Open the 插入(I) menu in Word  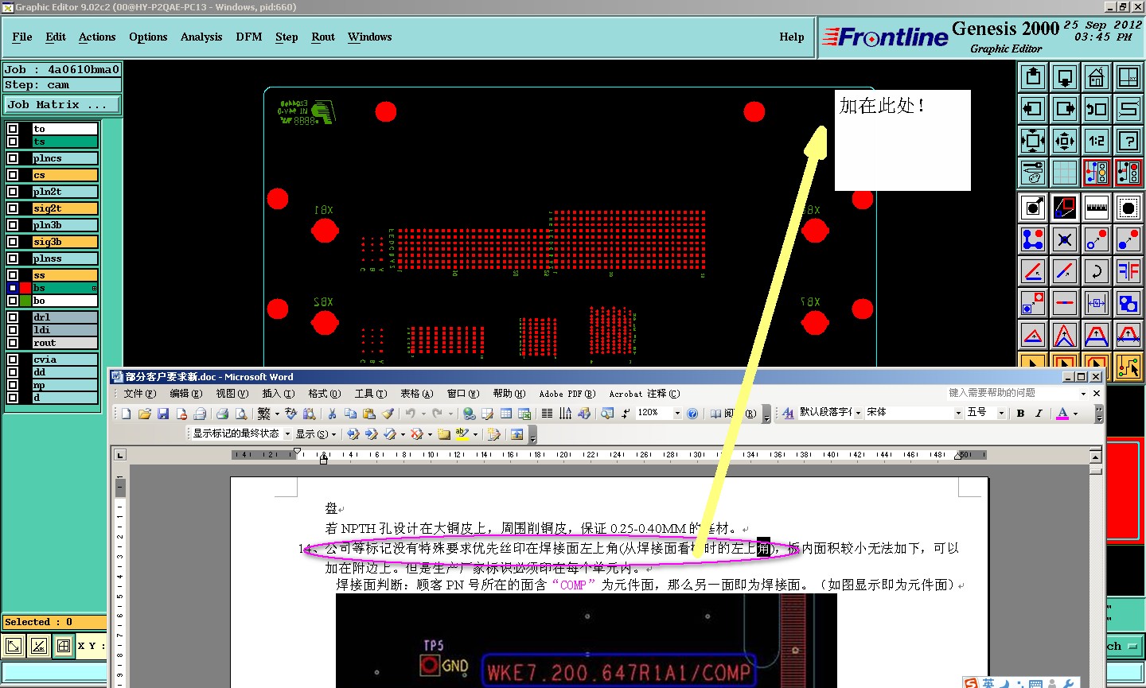279,394
